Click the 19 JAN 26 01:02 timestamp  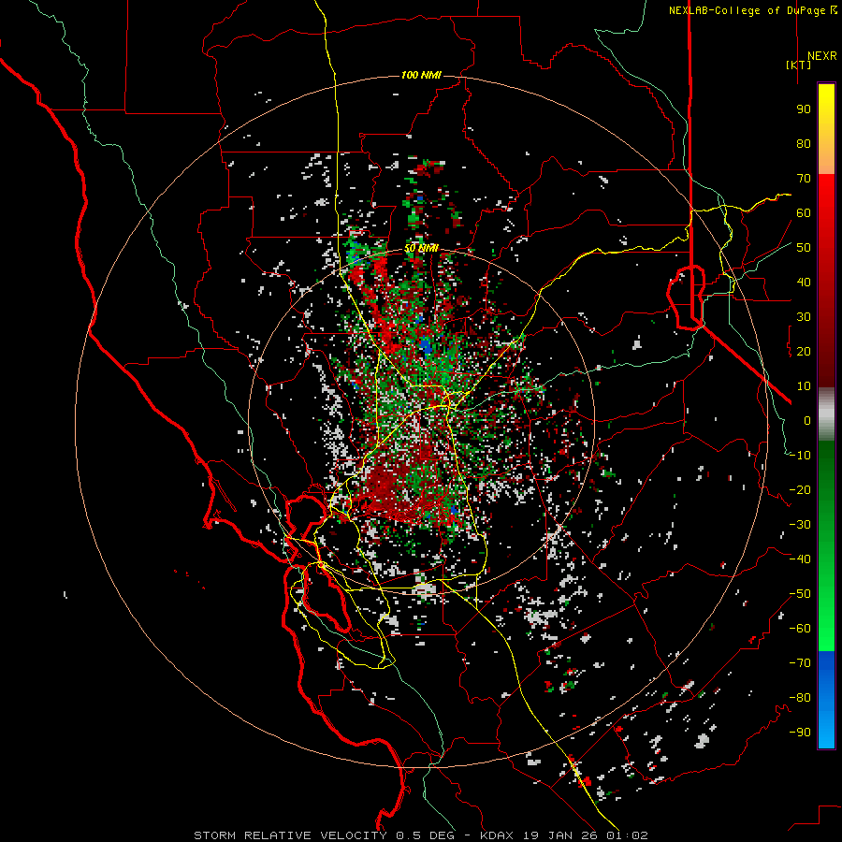coord(584,835)
